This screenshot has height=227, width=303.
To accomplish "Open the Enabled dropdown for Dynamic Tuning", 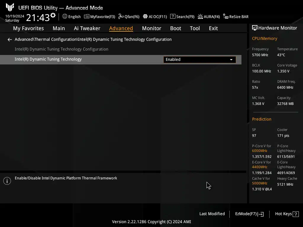I will (x=200, y=60).
